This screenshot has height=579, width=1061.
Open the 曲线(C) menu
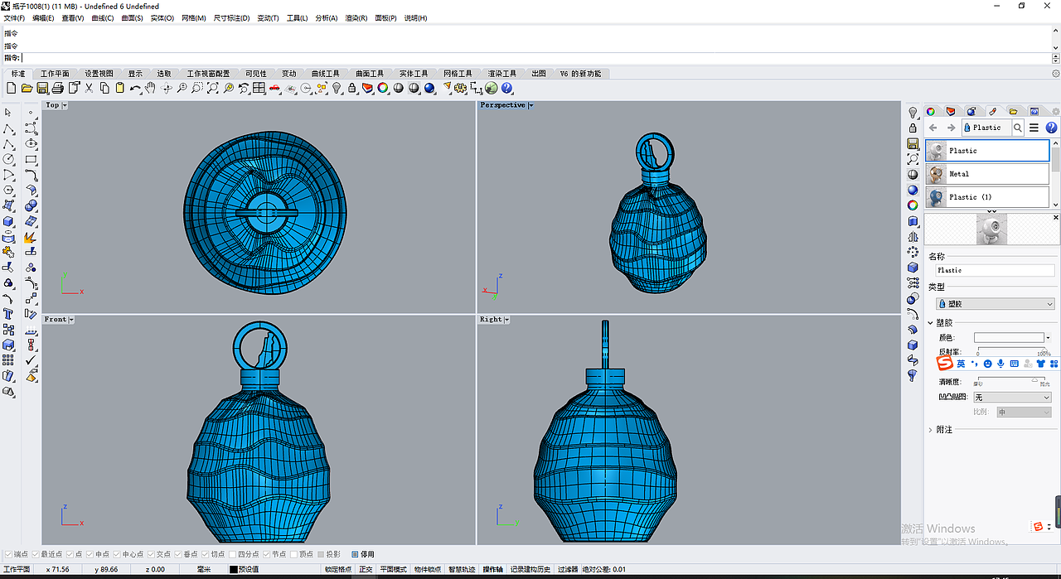click(x=103, y=18)
